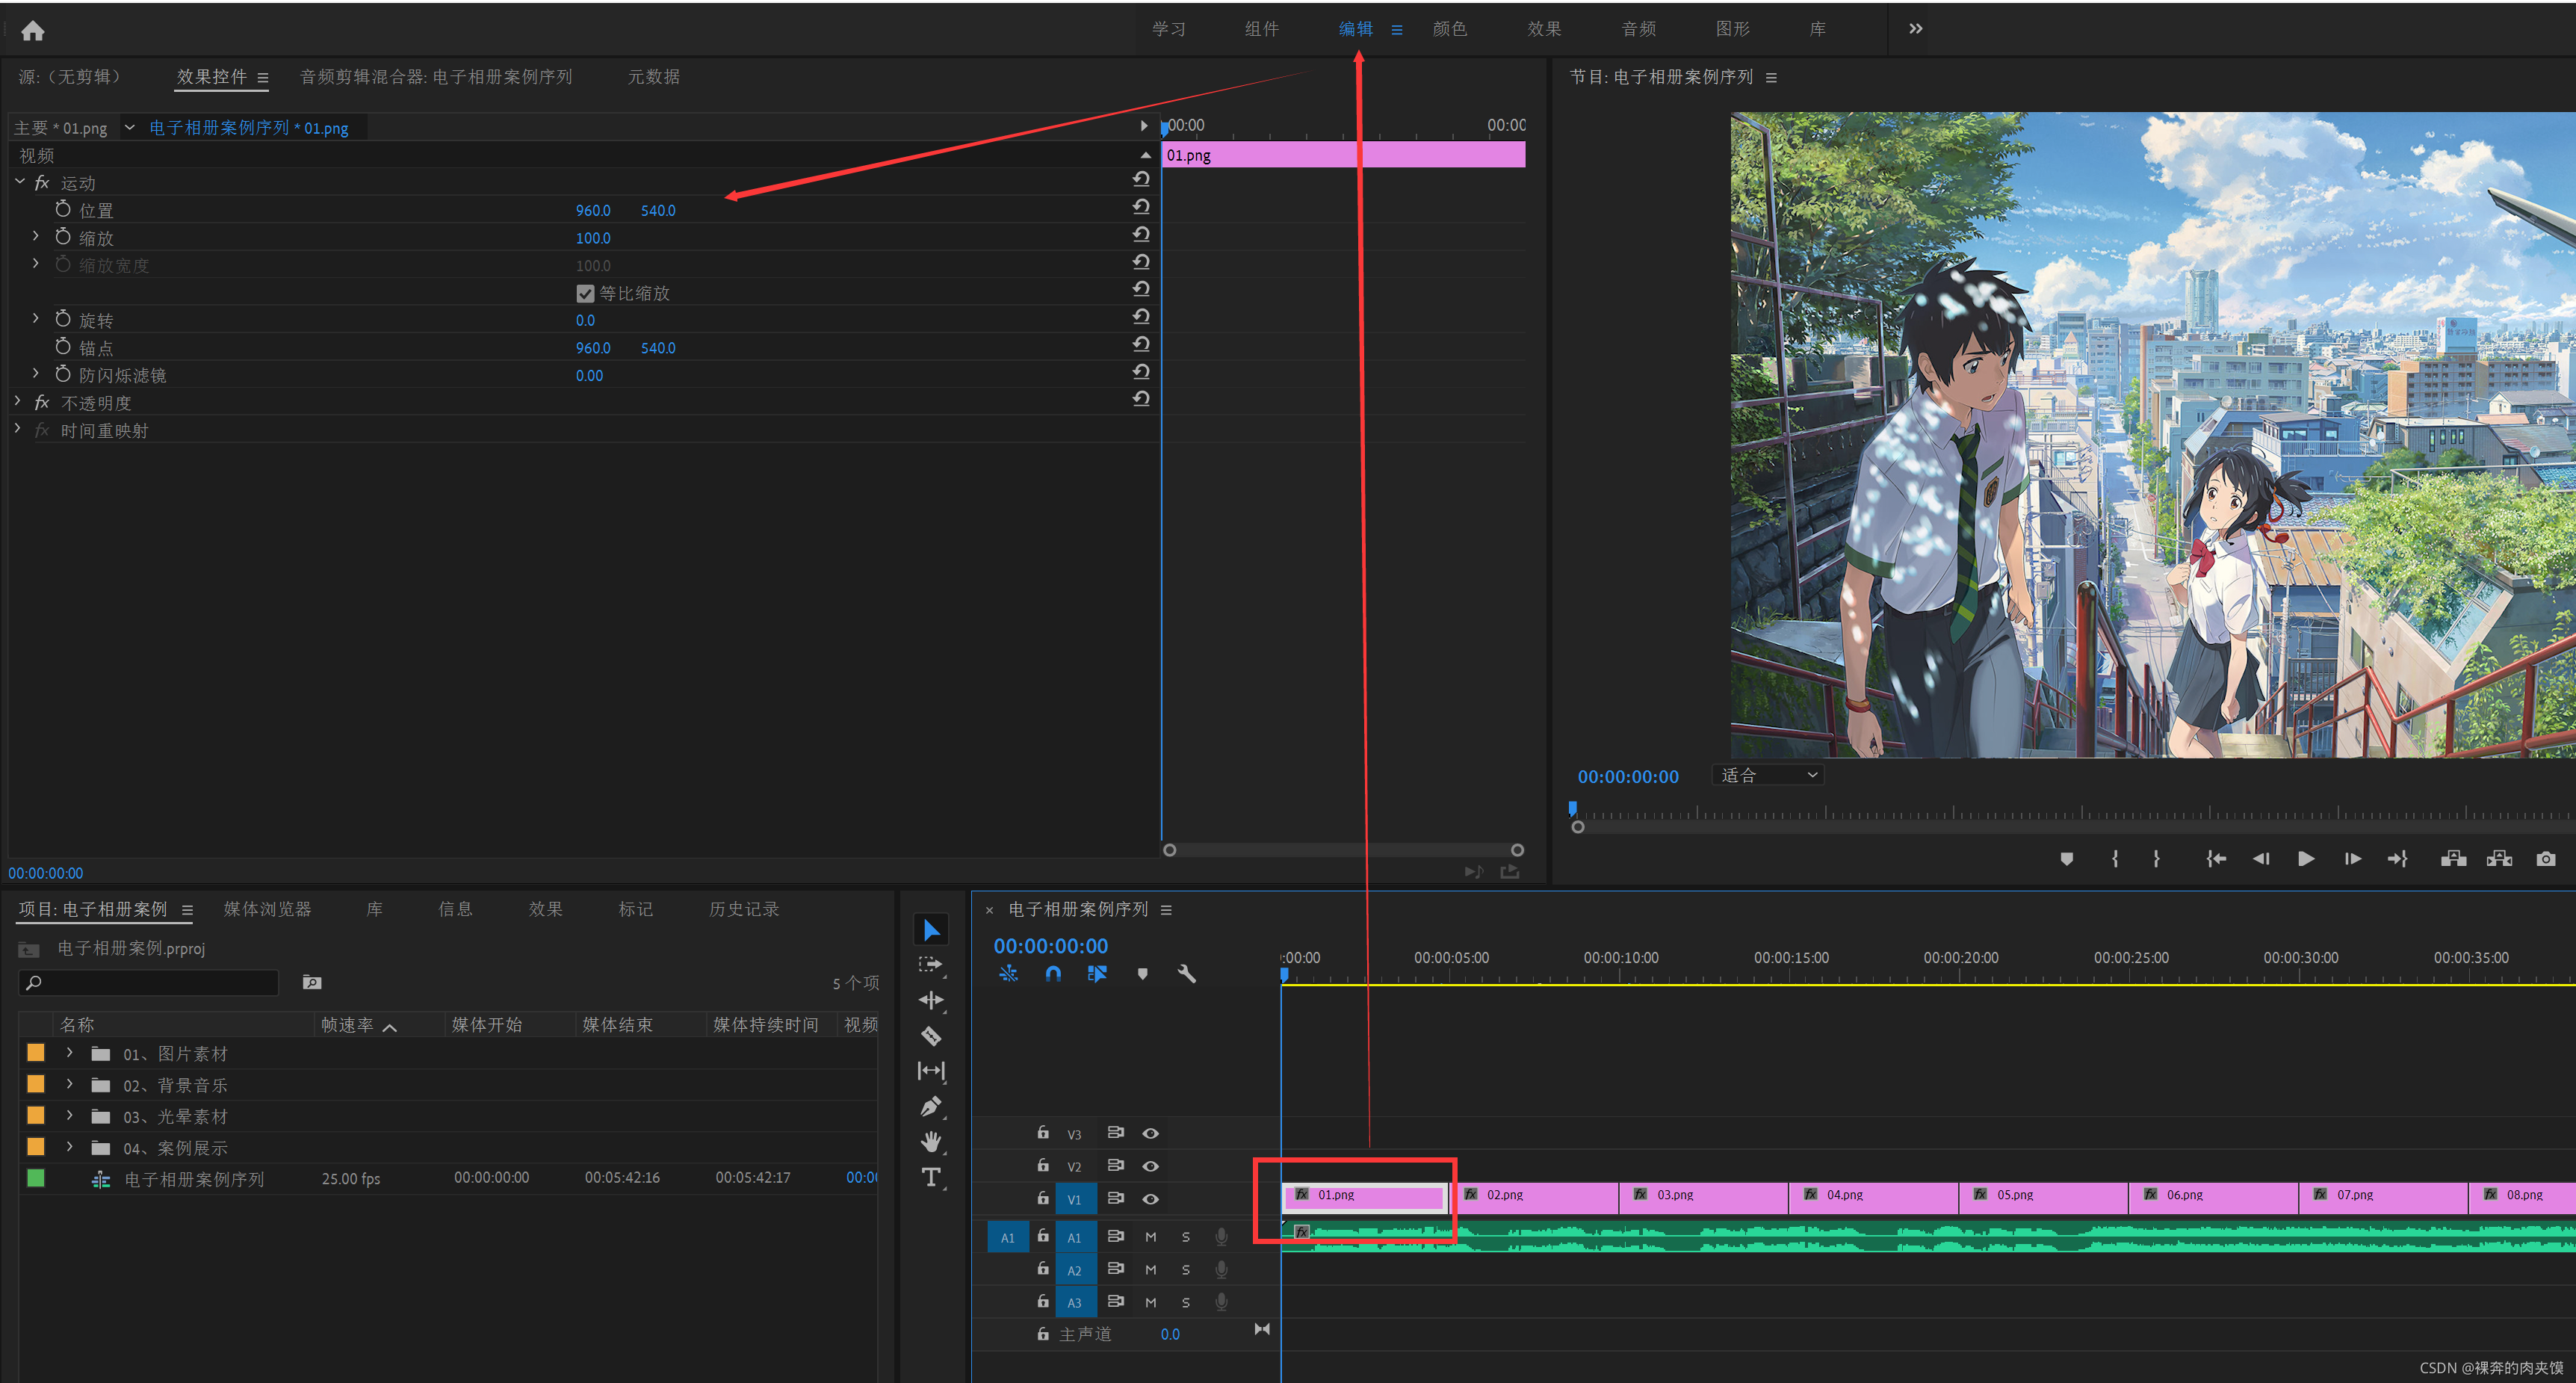Reset the Scale parameter
The width and height of the screenshot is (2576, 1383).
[x=1141, y=234]
